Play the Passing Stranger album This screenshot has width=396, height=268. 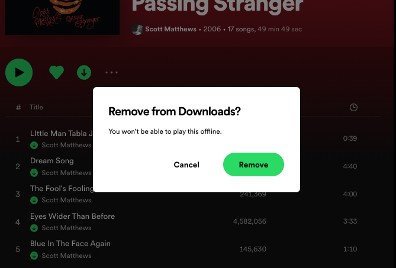click(19, 72)
